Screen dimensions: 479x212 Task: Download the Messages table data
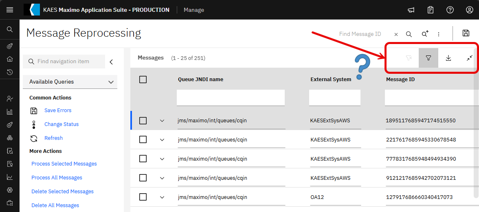pos(448,58)
